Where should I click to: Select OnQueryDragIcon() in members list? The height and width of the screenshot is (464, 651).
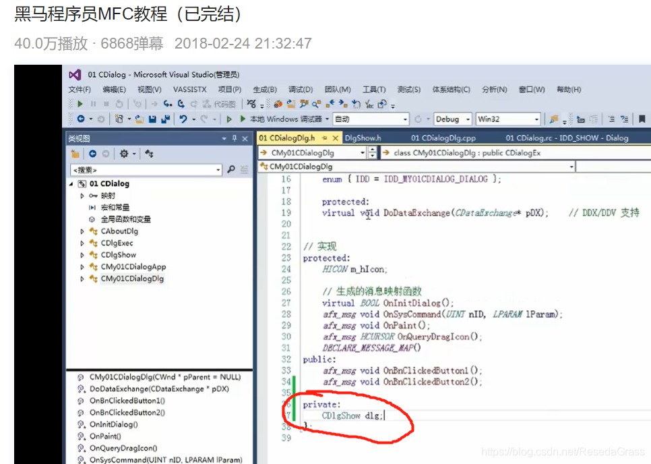click(123, 448)
